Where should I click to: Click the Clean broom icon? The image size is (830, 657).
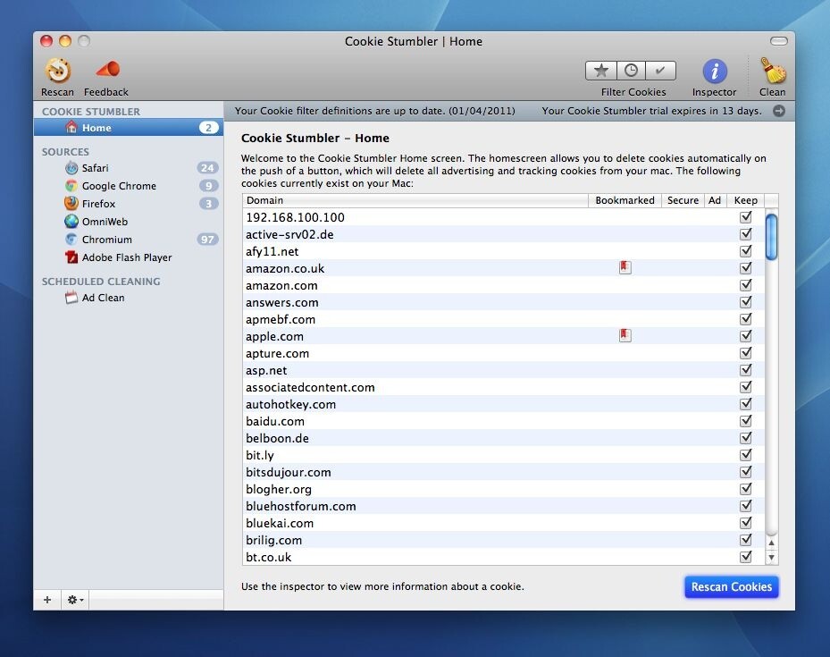coord(772,71)
